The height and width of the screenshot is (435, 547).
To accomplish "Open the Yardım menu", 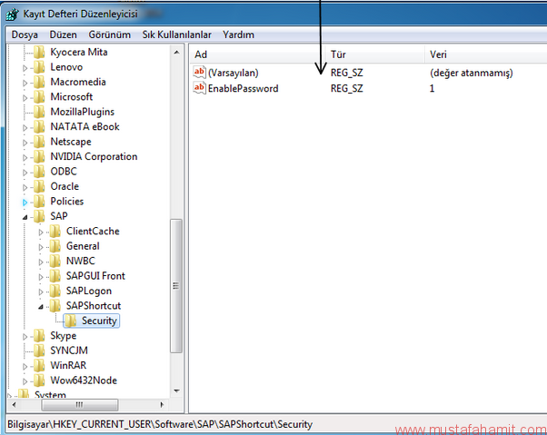I will coord(239,35).
